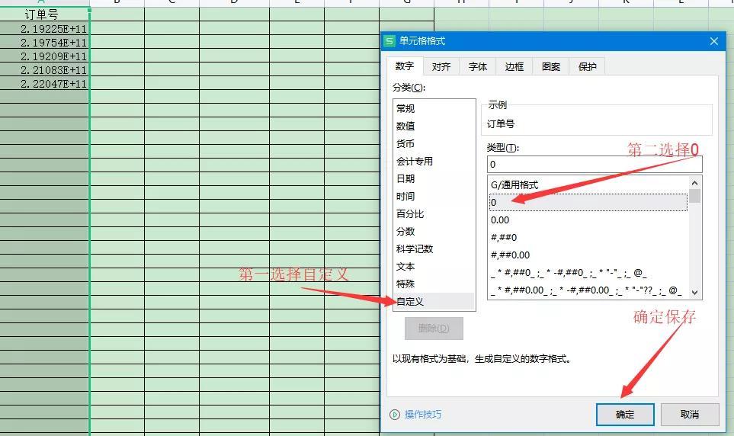Click the WPS logo icon in the dialog title
This screenshot has height=436, width=734.
click(389, 40)
